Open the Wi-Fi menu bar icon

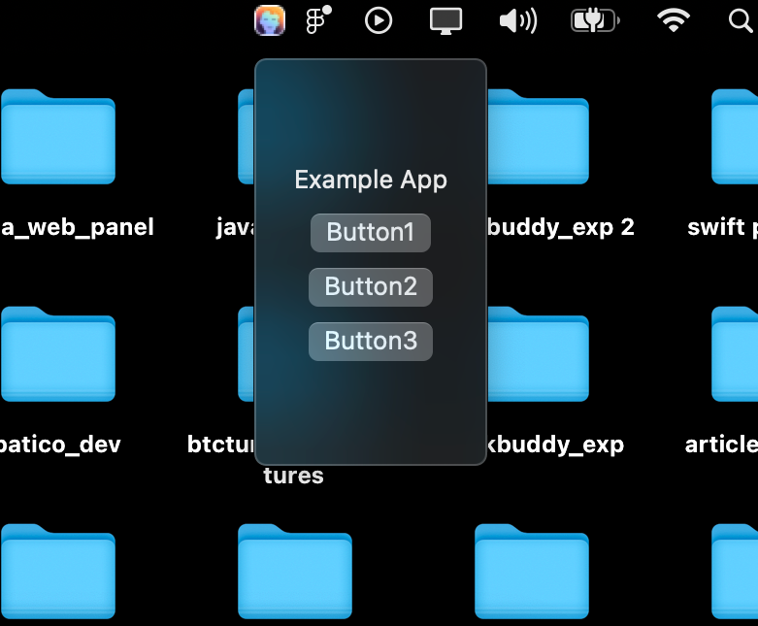[x=674, y=20]
